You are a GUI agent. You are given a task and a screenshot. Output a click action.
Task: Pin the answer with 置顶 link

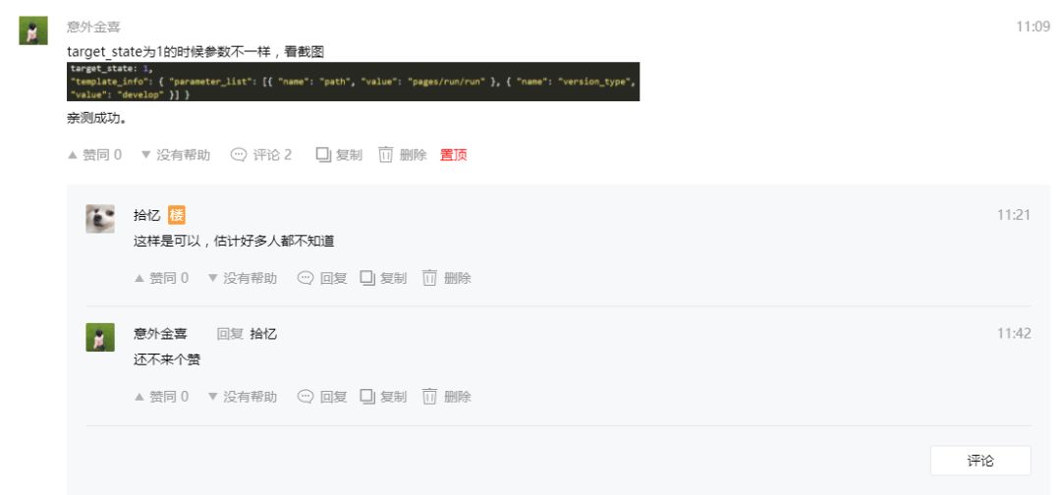[453, 155]
